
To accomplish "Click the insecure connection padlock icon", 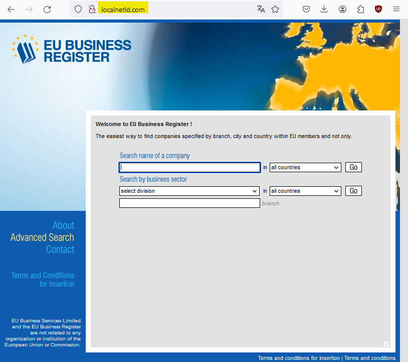I will coord(91,9).
